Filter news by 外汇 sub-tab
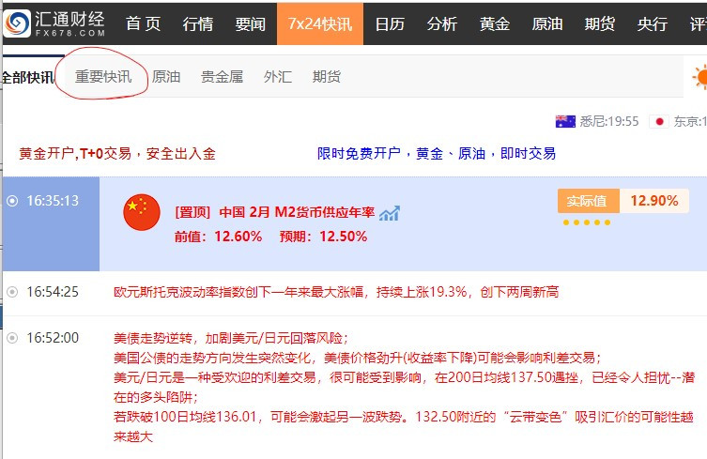This screenshot has height=459, width=707. tap(278, 77)
